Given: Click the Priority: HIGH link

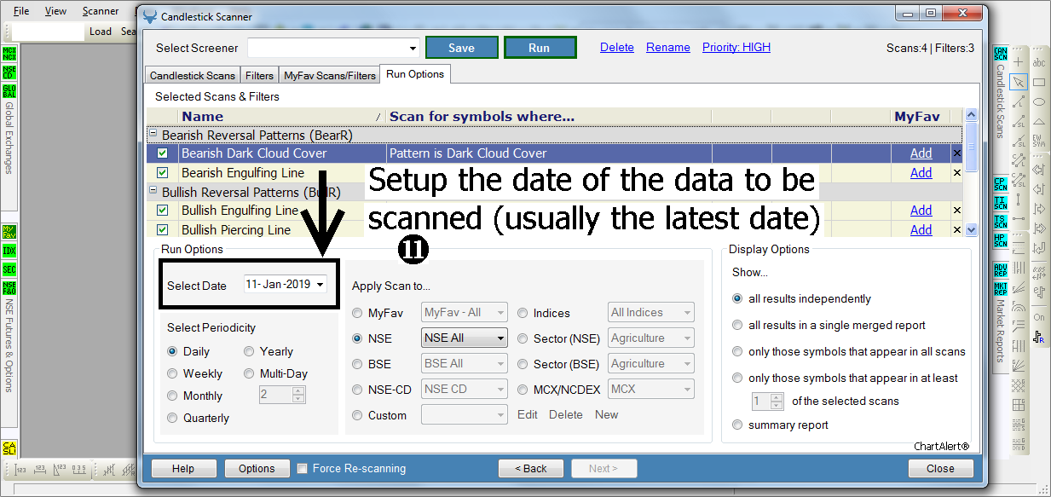Looking at the screenshot, I should [736, 48].
